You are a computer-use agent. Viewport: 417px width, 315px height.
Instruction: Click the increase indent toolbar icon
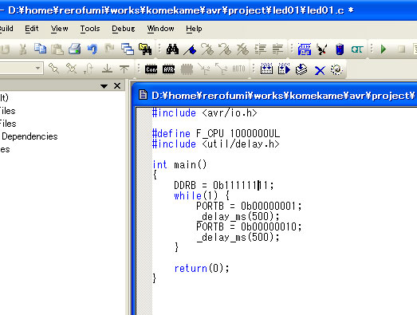point(260,49)
